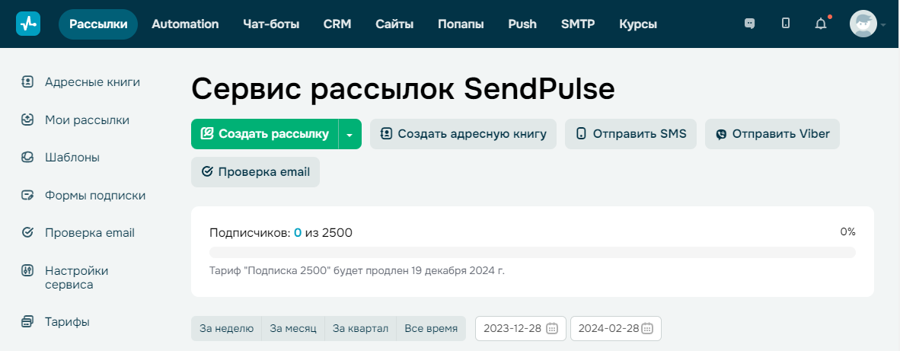Open the SMTP section
Screen dimensions: 900x351
pos(578,24)
